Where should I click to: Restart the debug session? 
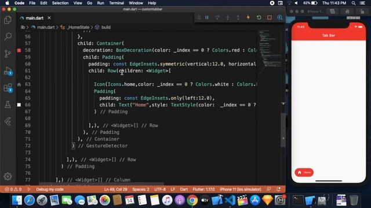pos(259,17)
